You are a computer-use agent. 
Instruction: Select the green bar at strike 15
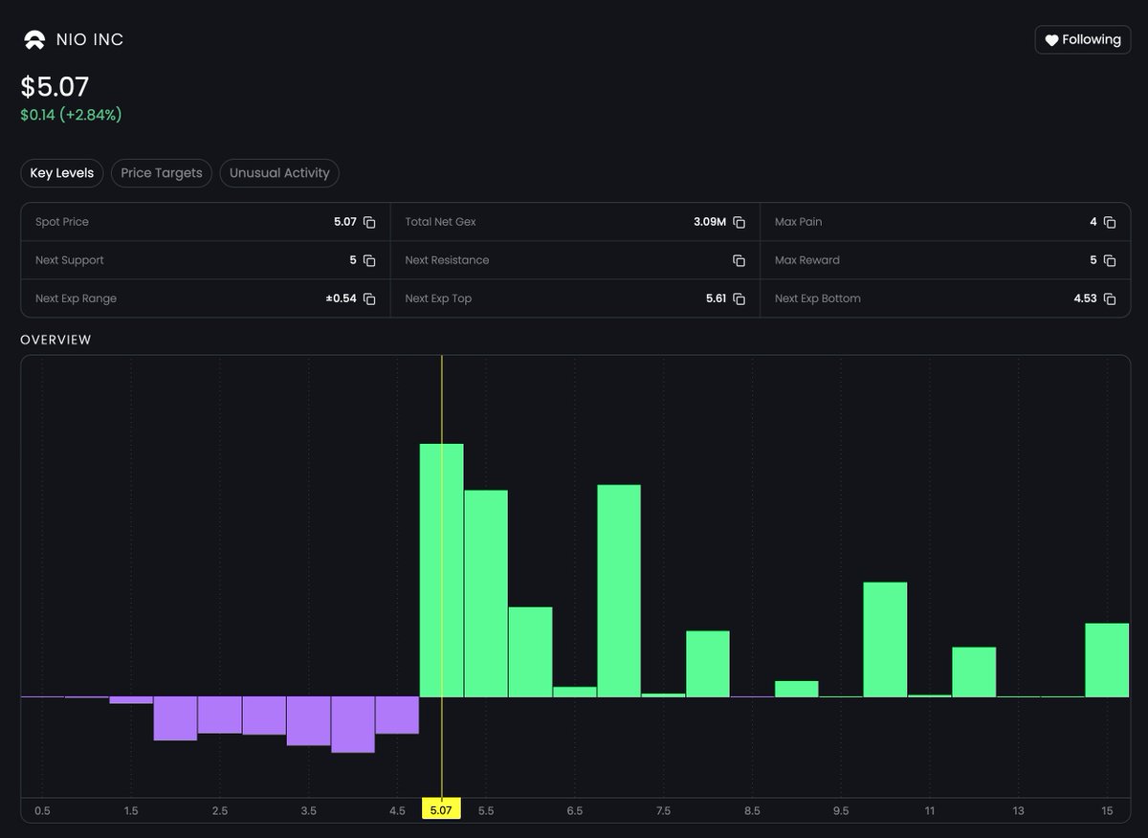coord(1107,660)
